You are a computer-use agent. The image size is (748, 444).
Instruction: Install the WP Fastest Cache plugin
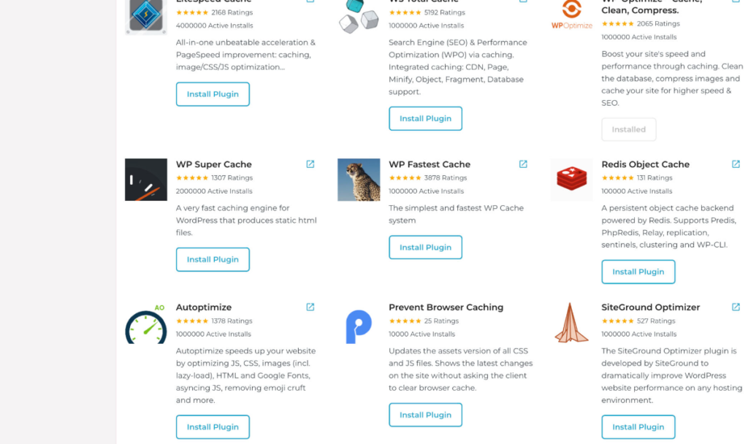point(425,248)
